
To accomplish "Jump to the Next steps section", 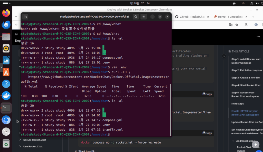I will click(x=238, y=104).
